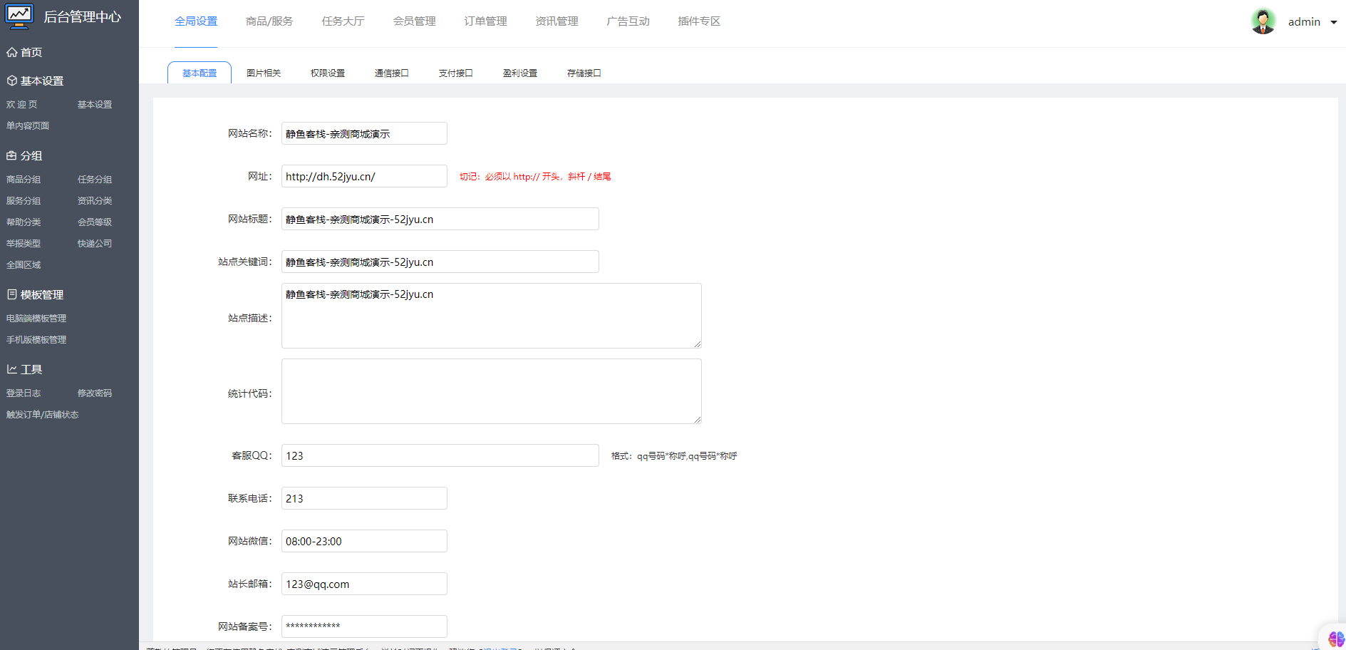
Task: Click the briefcase icon beside 分组
Action: [11, 155]
